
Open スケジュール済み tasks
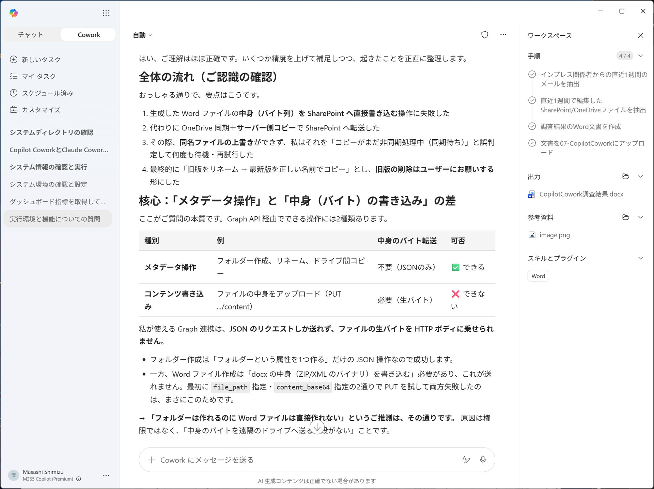pyautogui.click(x=48, y=93)
